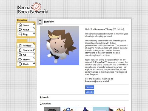Open the Home navigation item
Image resolution: width=148 pixels, height=111 pixels.
click(x=26, y=25)
